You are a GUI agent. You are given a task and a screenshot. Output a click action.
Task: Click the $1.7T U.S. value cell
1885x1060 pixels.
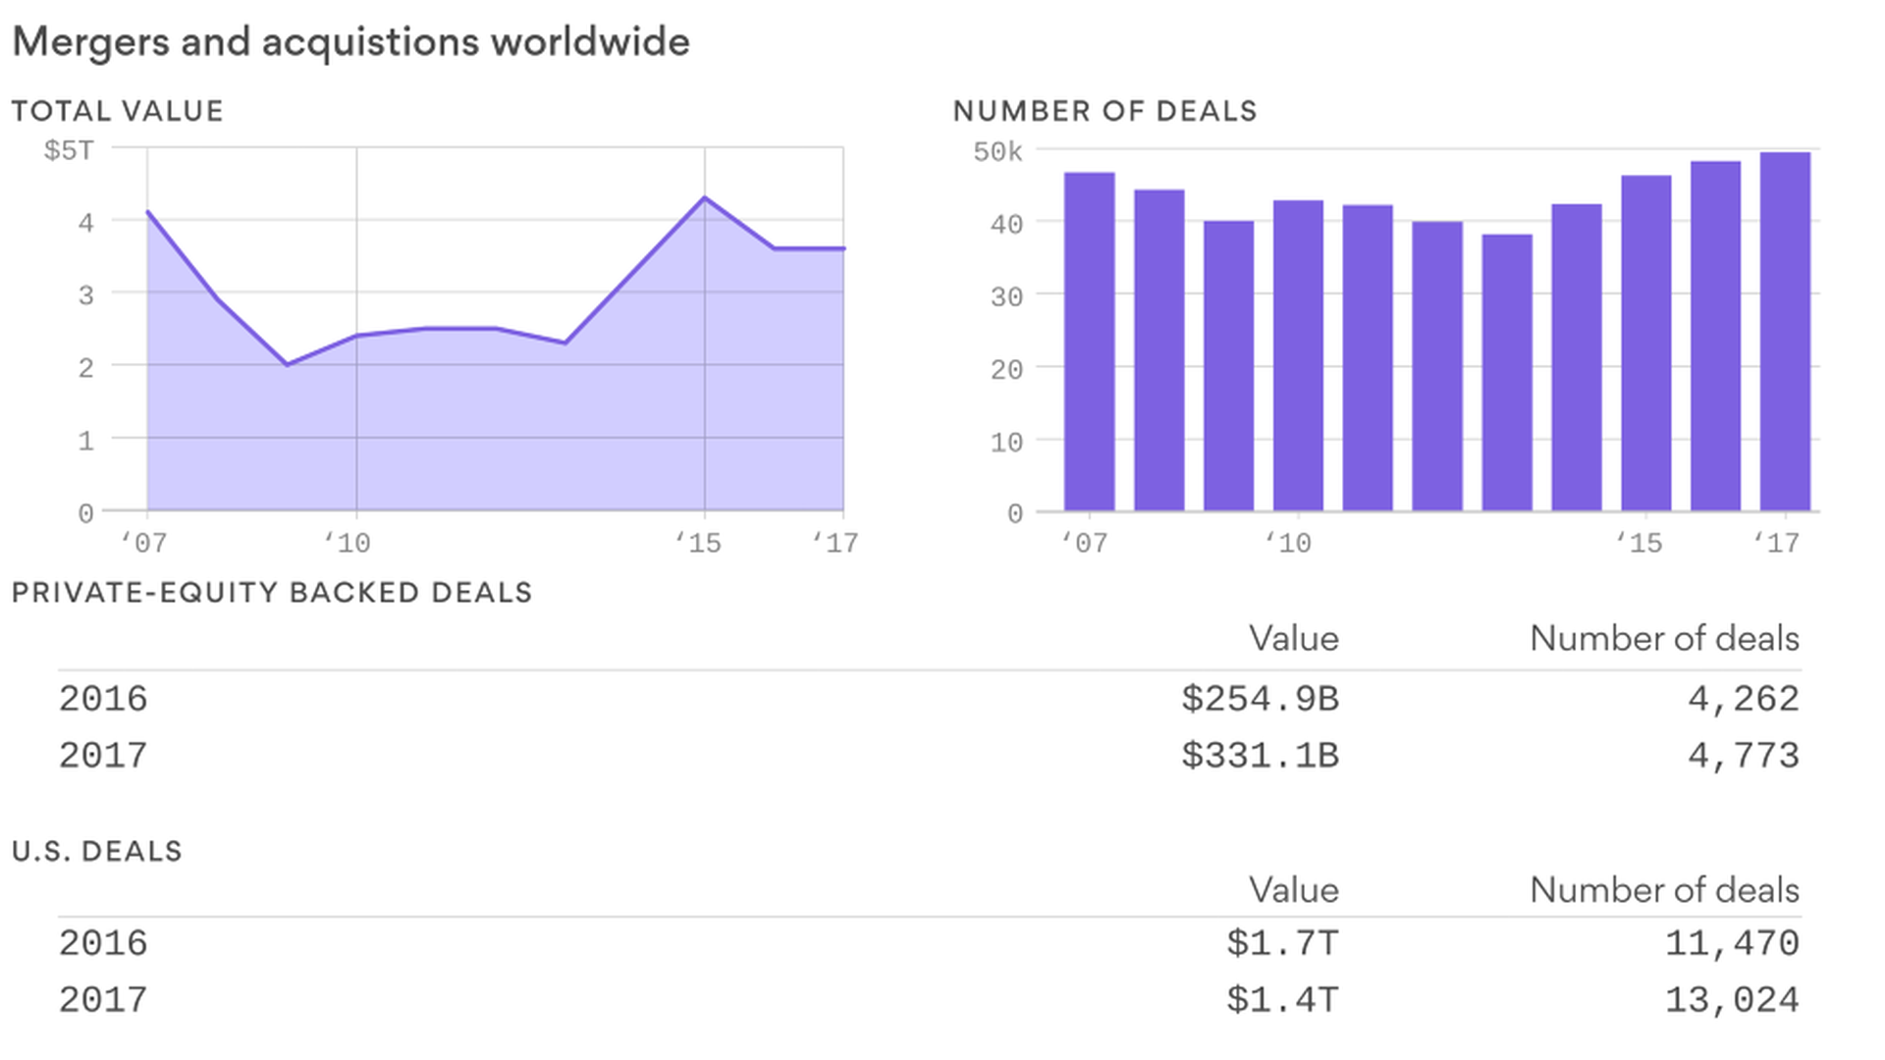pyautogui.click(x=1281, y=943)
